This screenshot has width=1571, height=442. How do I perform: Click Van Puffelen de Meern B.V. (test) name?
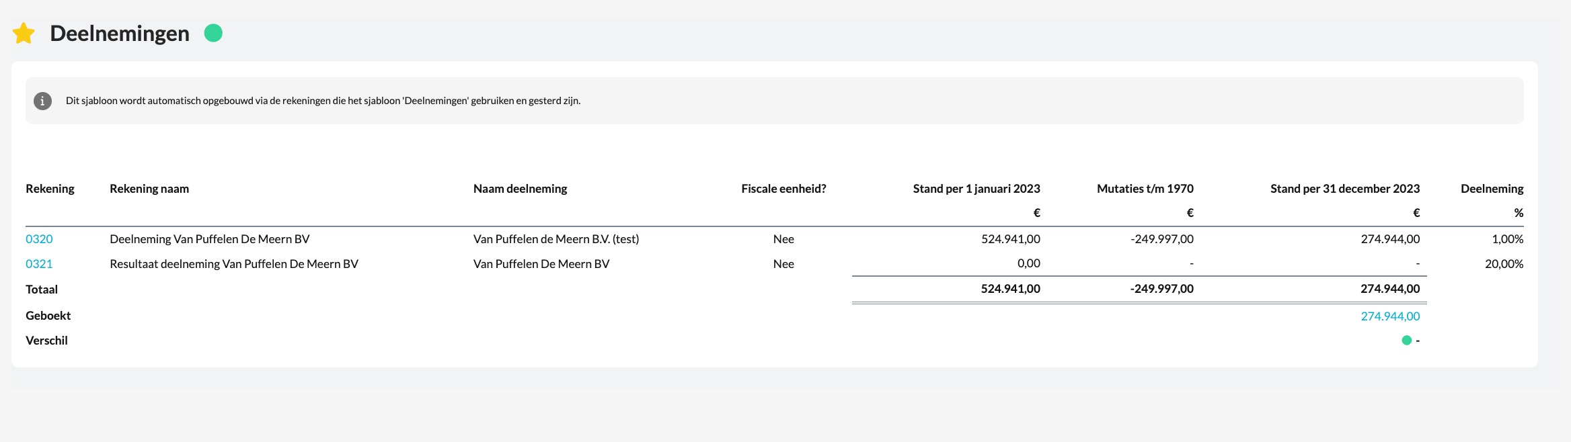coord(555,239)
